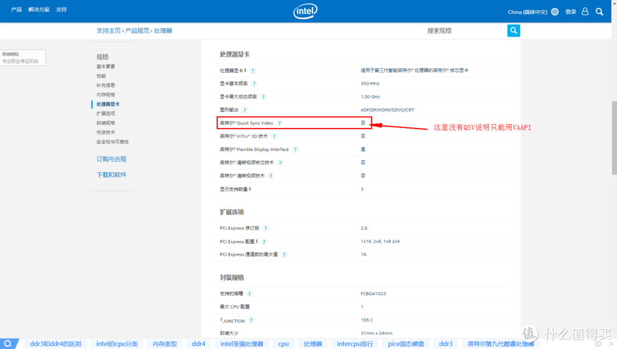Screen dimensions: 617x349
Task: Show help for InTru 3D 技术
Action: [274, 136]
